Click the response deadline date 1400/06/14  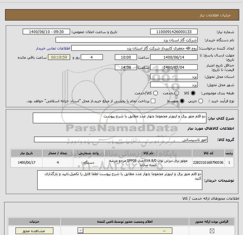coord(174,57)
